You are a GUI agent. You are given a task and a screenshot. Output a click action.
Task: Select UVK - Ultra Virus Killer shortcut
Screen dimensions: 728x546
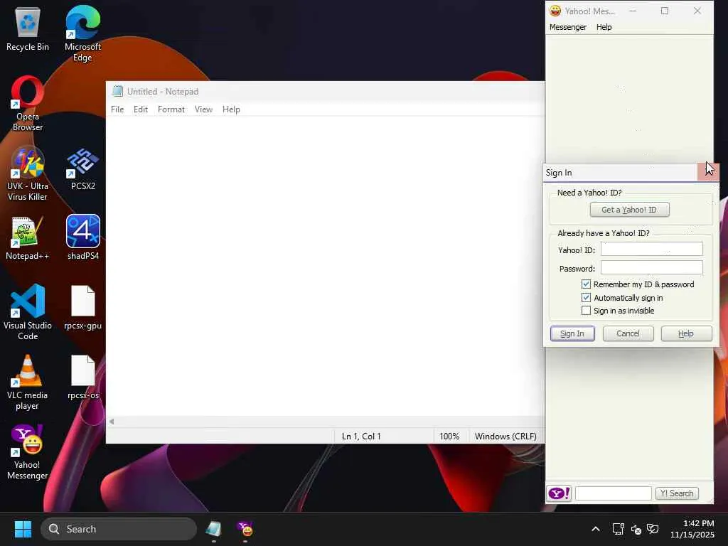(x=28, y=173)
